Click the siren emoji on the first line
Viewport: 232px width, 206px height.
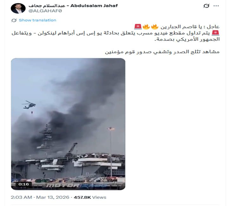(x=138, y=27)
